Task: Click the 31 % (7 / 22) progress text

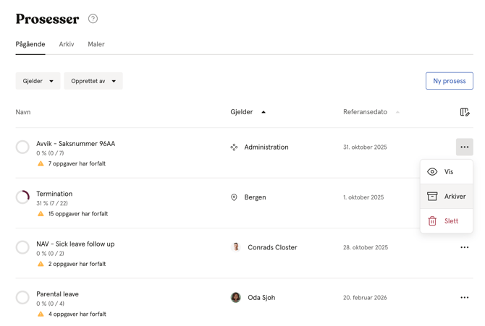Action: pyautogui.click(x=52, y=203)
